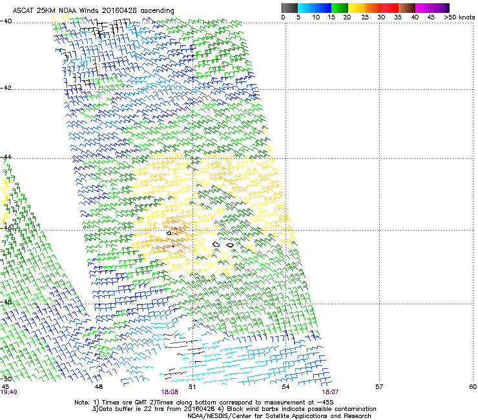The image size is (478, 420).
Task: Click the cyan 5-10 knots legend segment
Action: point(306,8)
